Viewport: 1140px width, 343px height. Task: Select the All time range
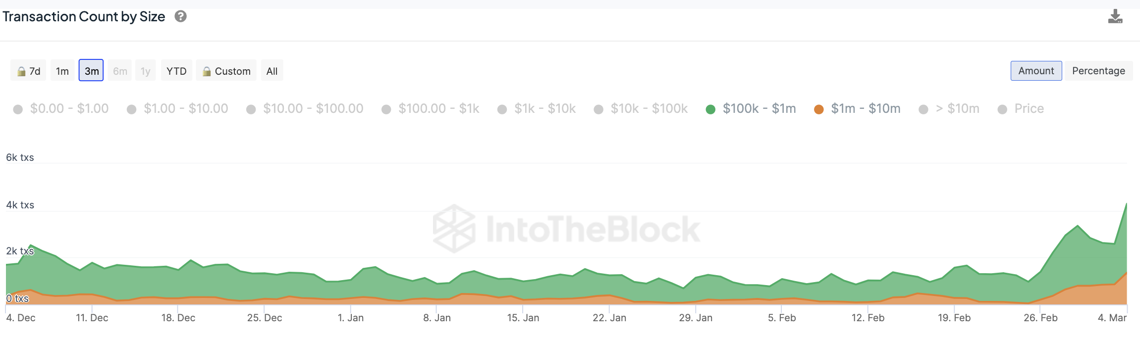(271, 71)
